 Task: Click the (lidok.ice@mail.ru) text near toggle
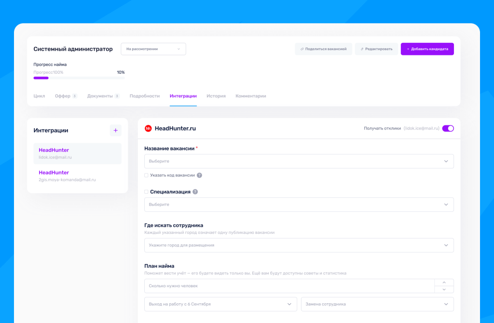[422, 128]
